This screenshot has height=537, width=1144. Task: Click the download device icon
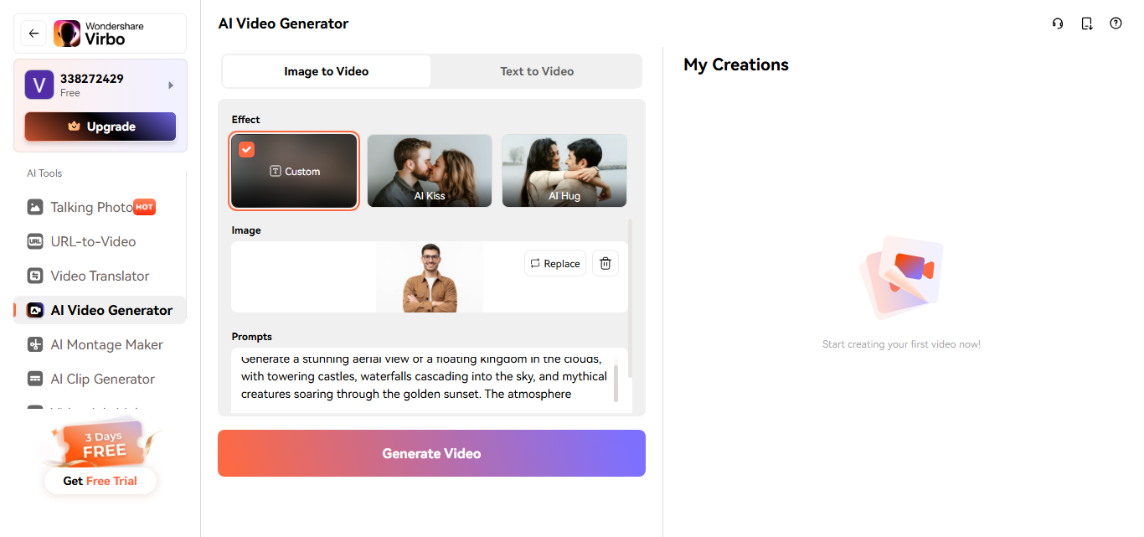[x=1087, y=23]
